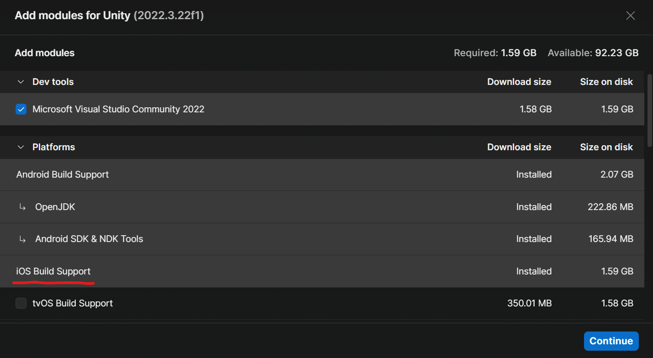Click the Required 1.59 GB text
Screen dimensions: 653x358
(x=495, y=53)
